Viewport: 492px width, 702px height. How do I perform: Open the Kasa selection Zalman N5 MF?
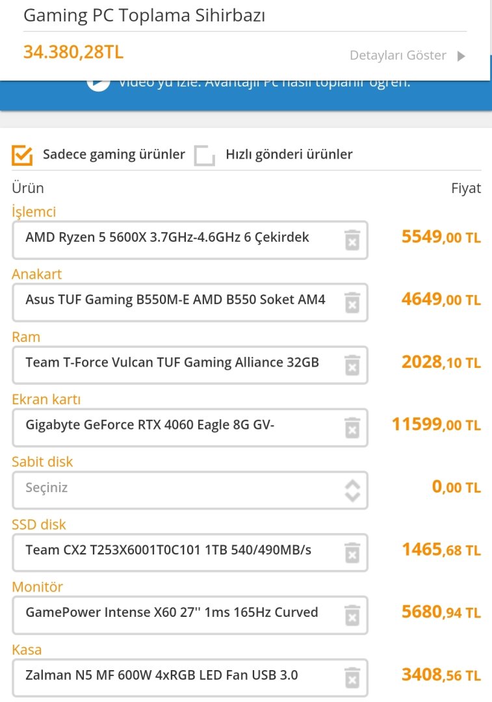[190, 677]
